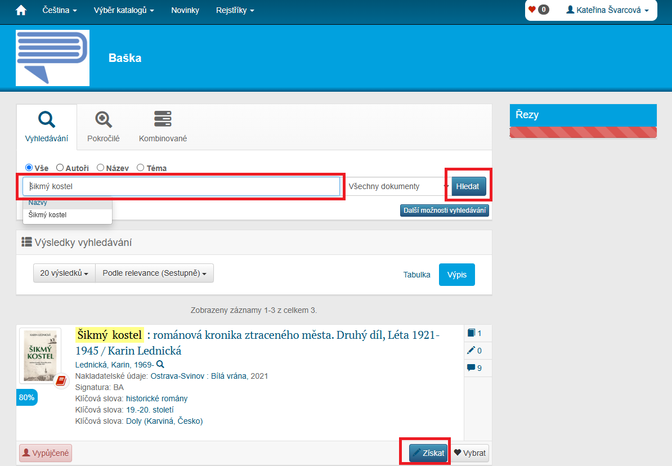The width and height of the screenshot is (672, 466).
Task: Click the book copies count icon
Action: (x=472, y=333)
